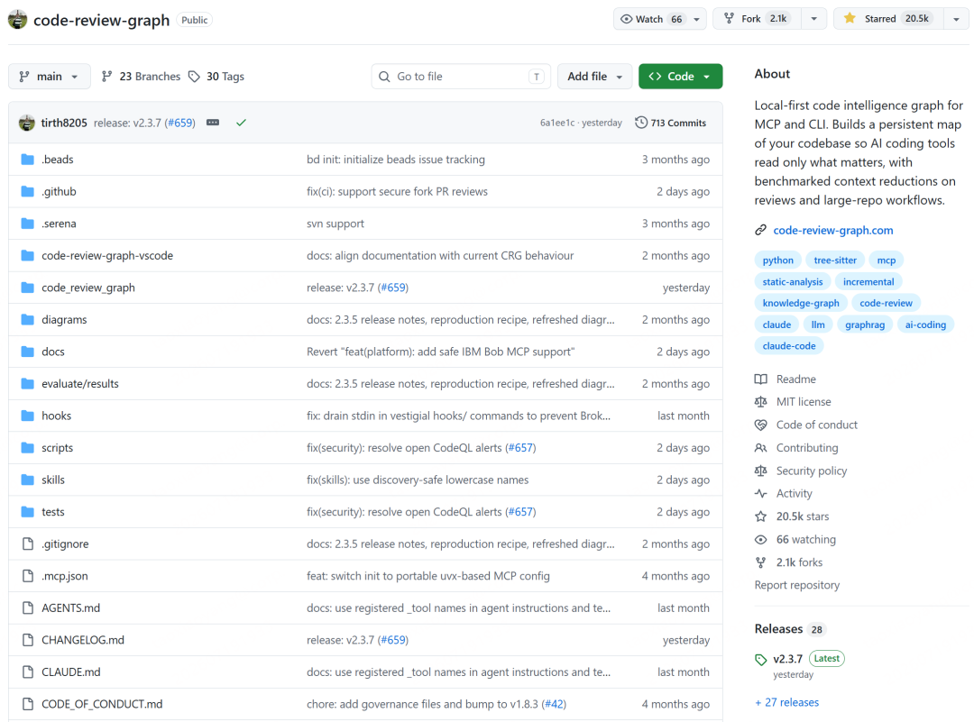Open the Watch notifications dropdown arrow
This screenshot has height=722, width=974.
click(x=697, y=19)
